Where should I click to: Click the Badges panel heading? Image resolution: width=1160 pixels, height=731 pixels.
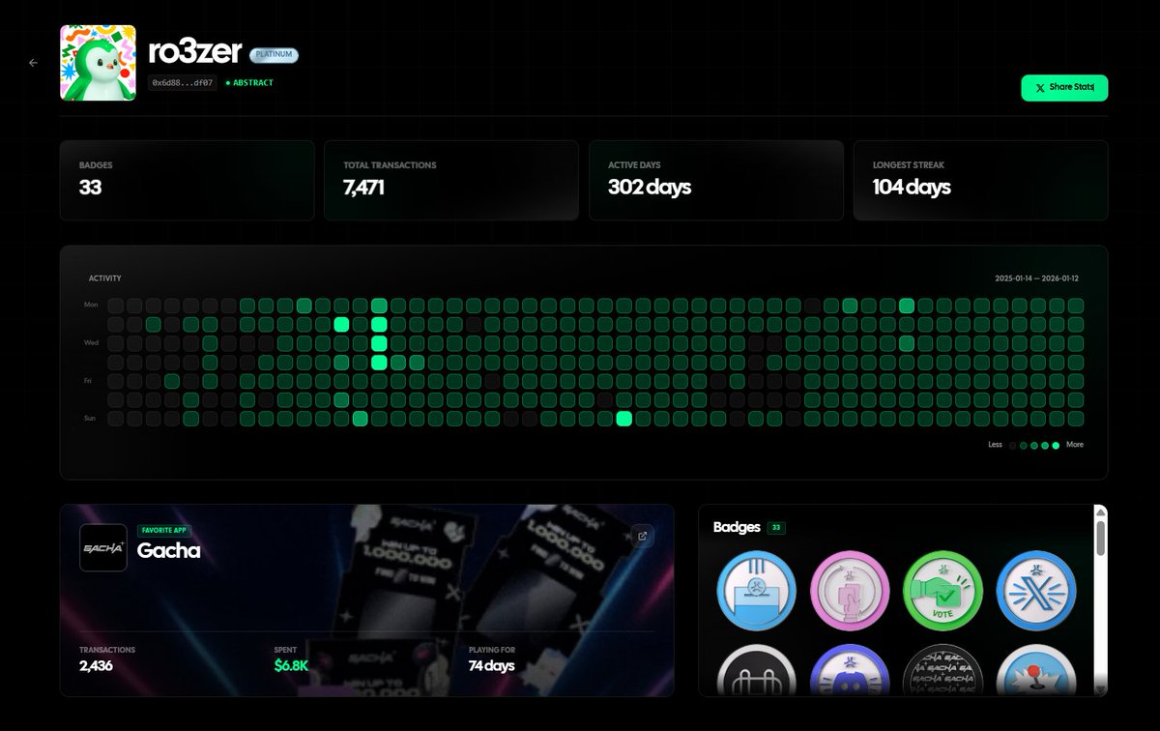(737, 527)
